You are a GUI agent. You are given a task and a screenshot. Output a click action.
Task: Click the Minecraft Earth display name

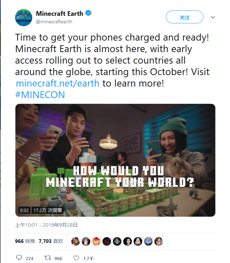pos(59,14)
